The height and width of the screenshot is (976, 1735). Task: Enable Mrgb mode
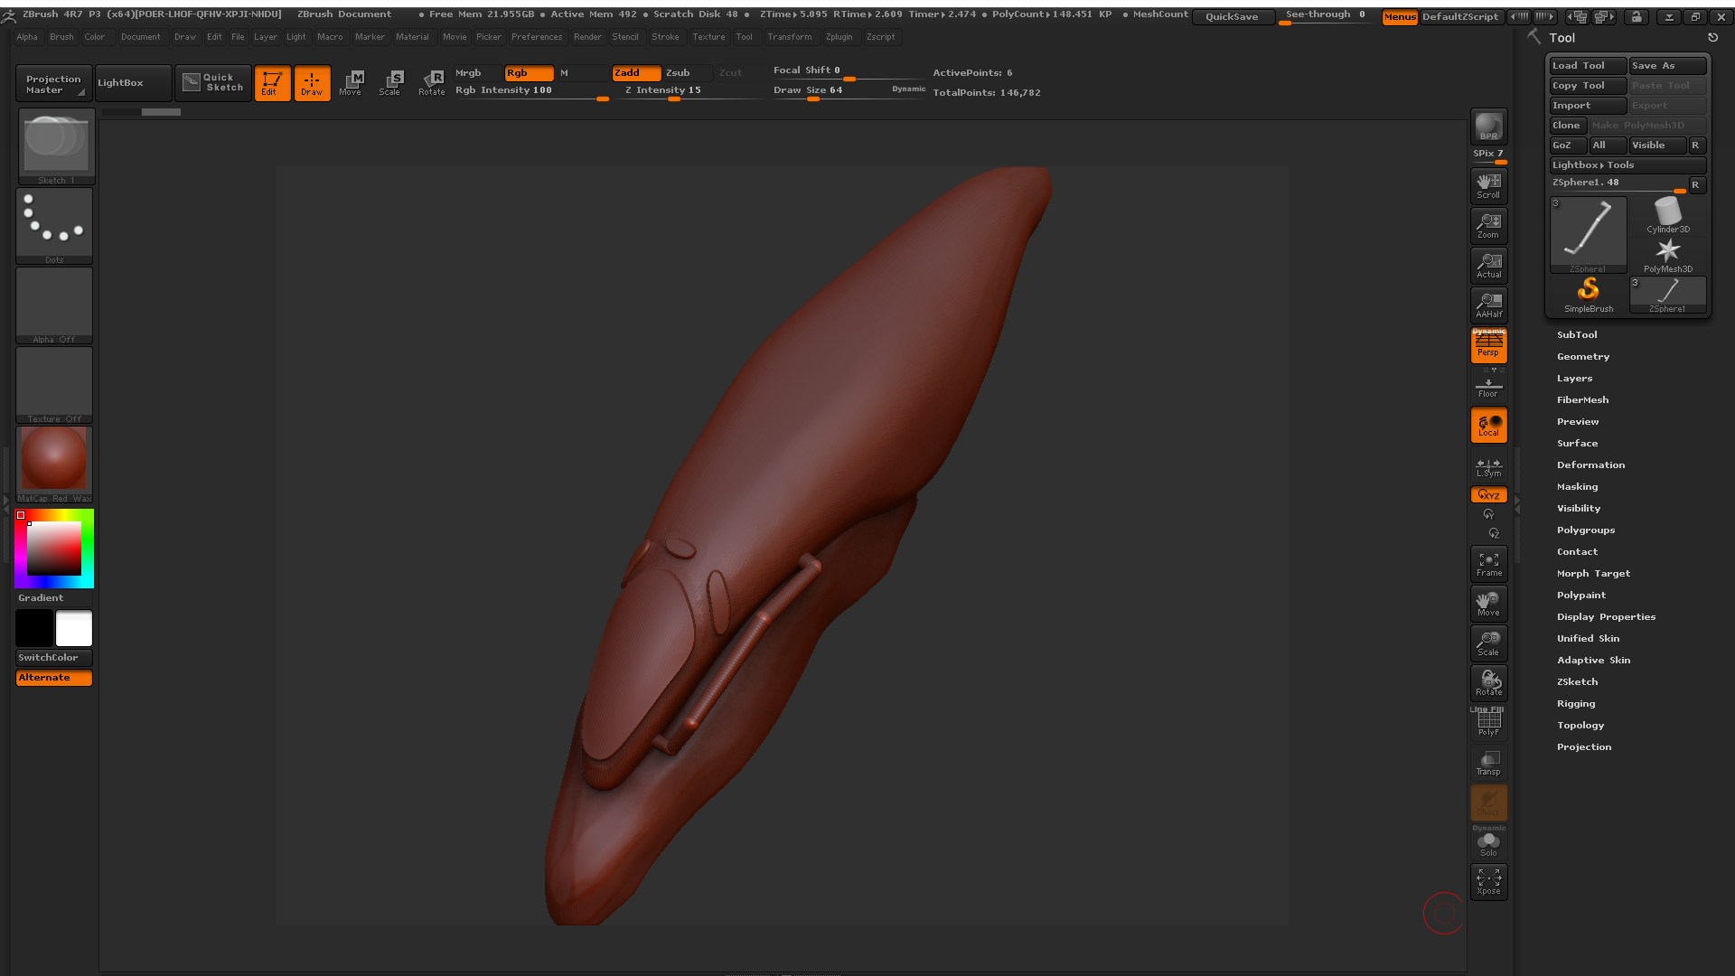[x=477, y=73]
